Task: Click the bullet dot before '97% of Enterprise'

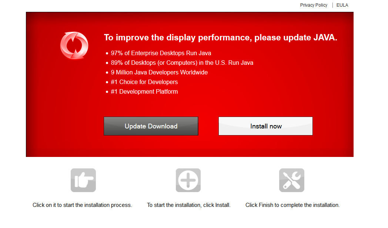Action: (107, 54)
